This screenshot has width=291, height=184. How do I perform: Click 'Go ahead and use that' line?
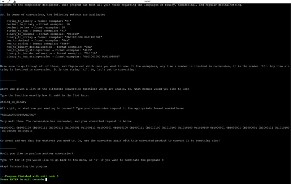click(110, 141)
